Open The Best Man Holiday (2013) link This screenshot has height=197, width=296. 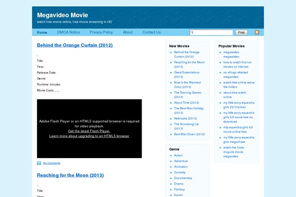click(x=189, y=110)
